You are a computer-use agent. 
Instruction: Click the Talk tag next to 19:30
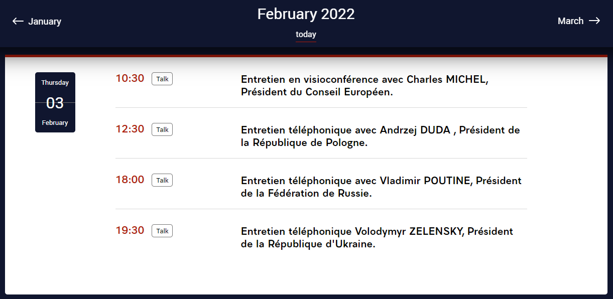coord(162,230)
